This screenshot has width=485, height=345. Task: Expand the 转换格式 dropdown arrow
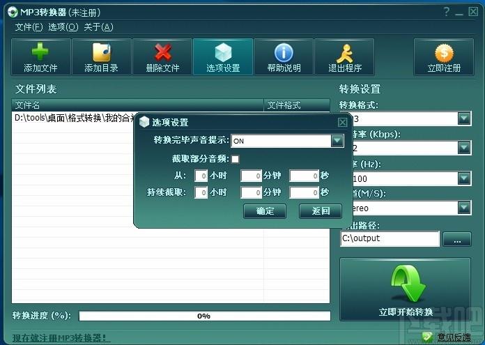point(464,118)
